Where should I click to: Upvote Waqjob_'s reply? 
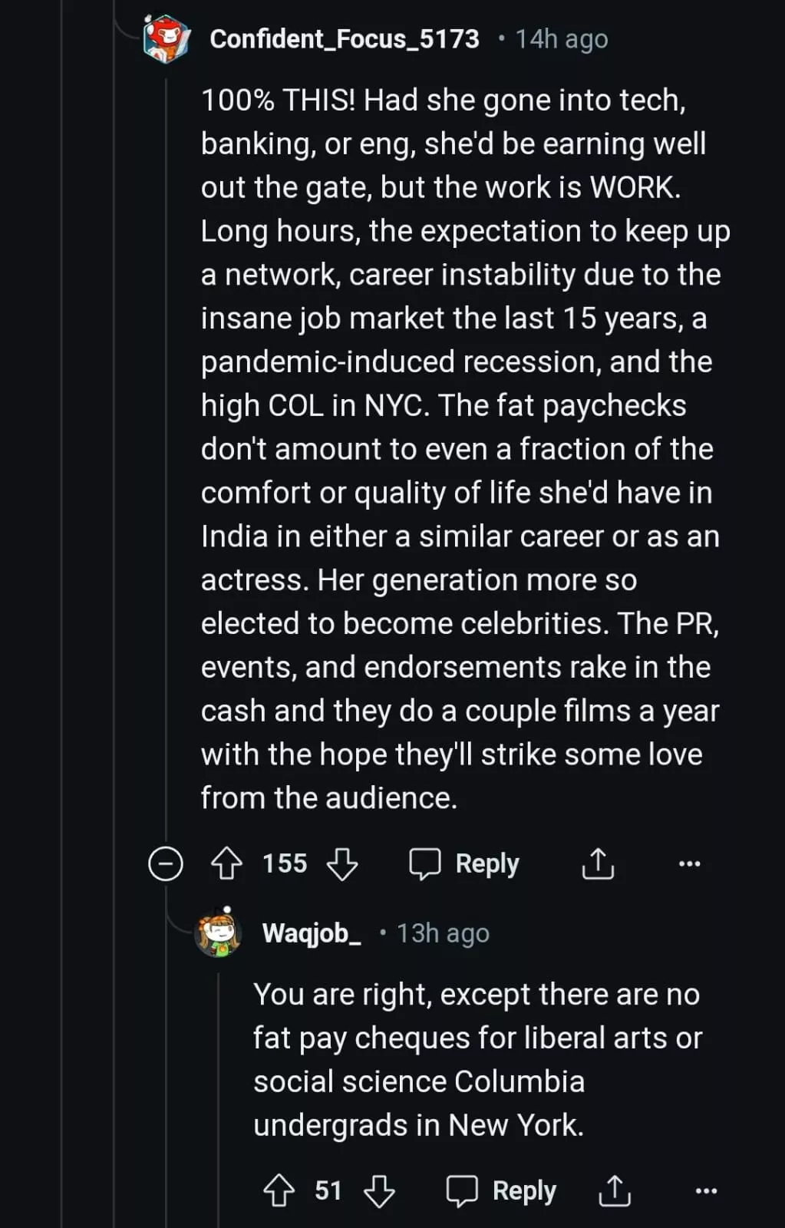point(279,1190)
